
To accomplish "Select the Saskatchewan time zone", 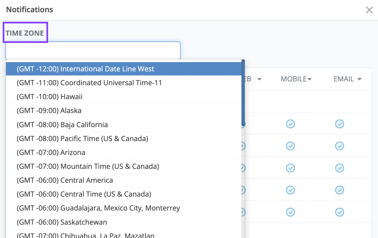I will pos(62,222).
